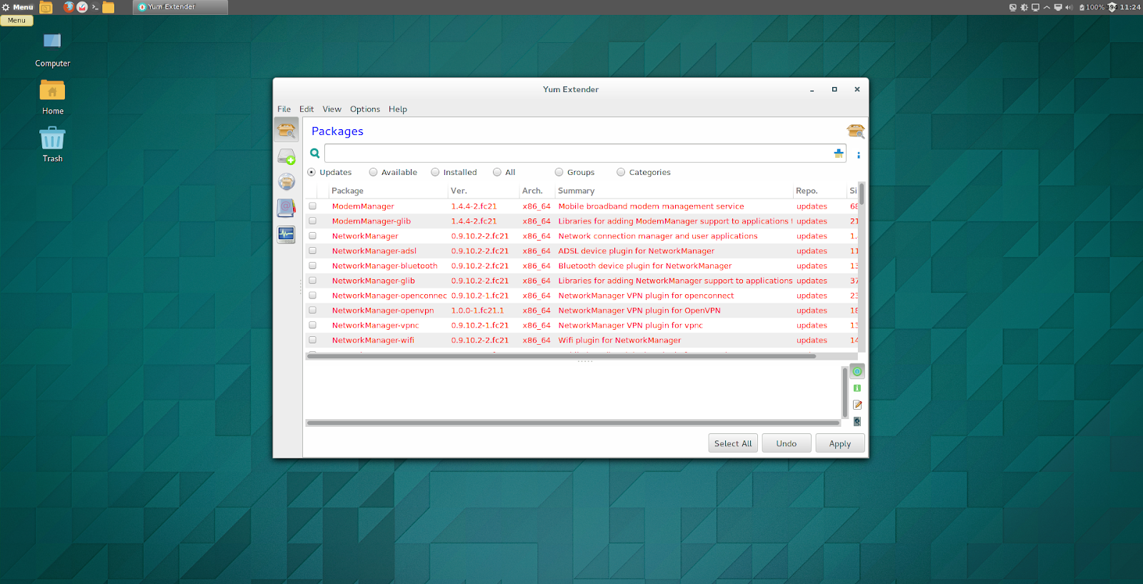Click the package box icon beside heading
The height and width of the screenshot is (584, 1143).
pos(855,131)
